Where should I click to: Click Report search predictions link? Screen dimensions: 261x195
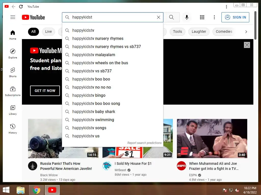[x=144, y=143]
